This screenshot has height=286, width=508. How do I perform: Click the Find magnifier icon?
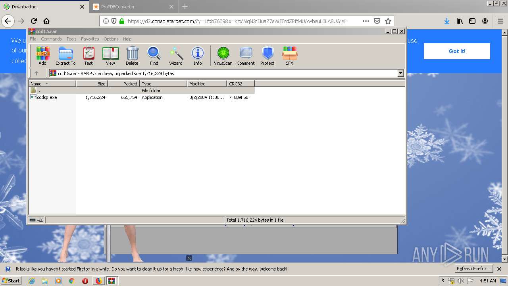point(154,56)
